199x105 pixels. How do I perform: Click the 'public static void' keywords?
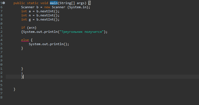(x=31, y=3)
